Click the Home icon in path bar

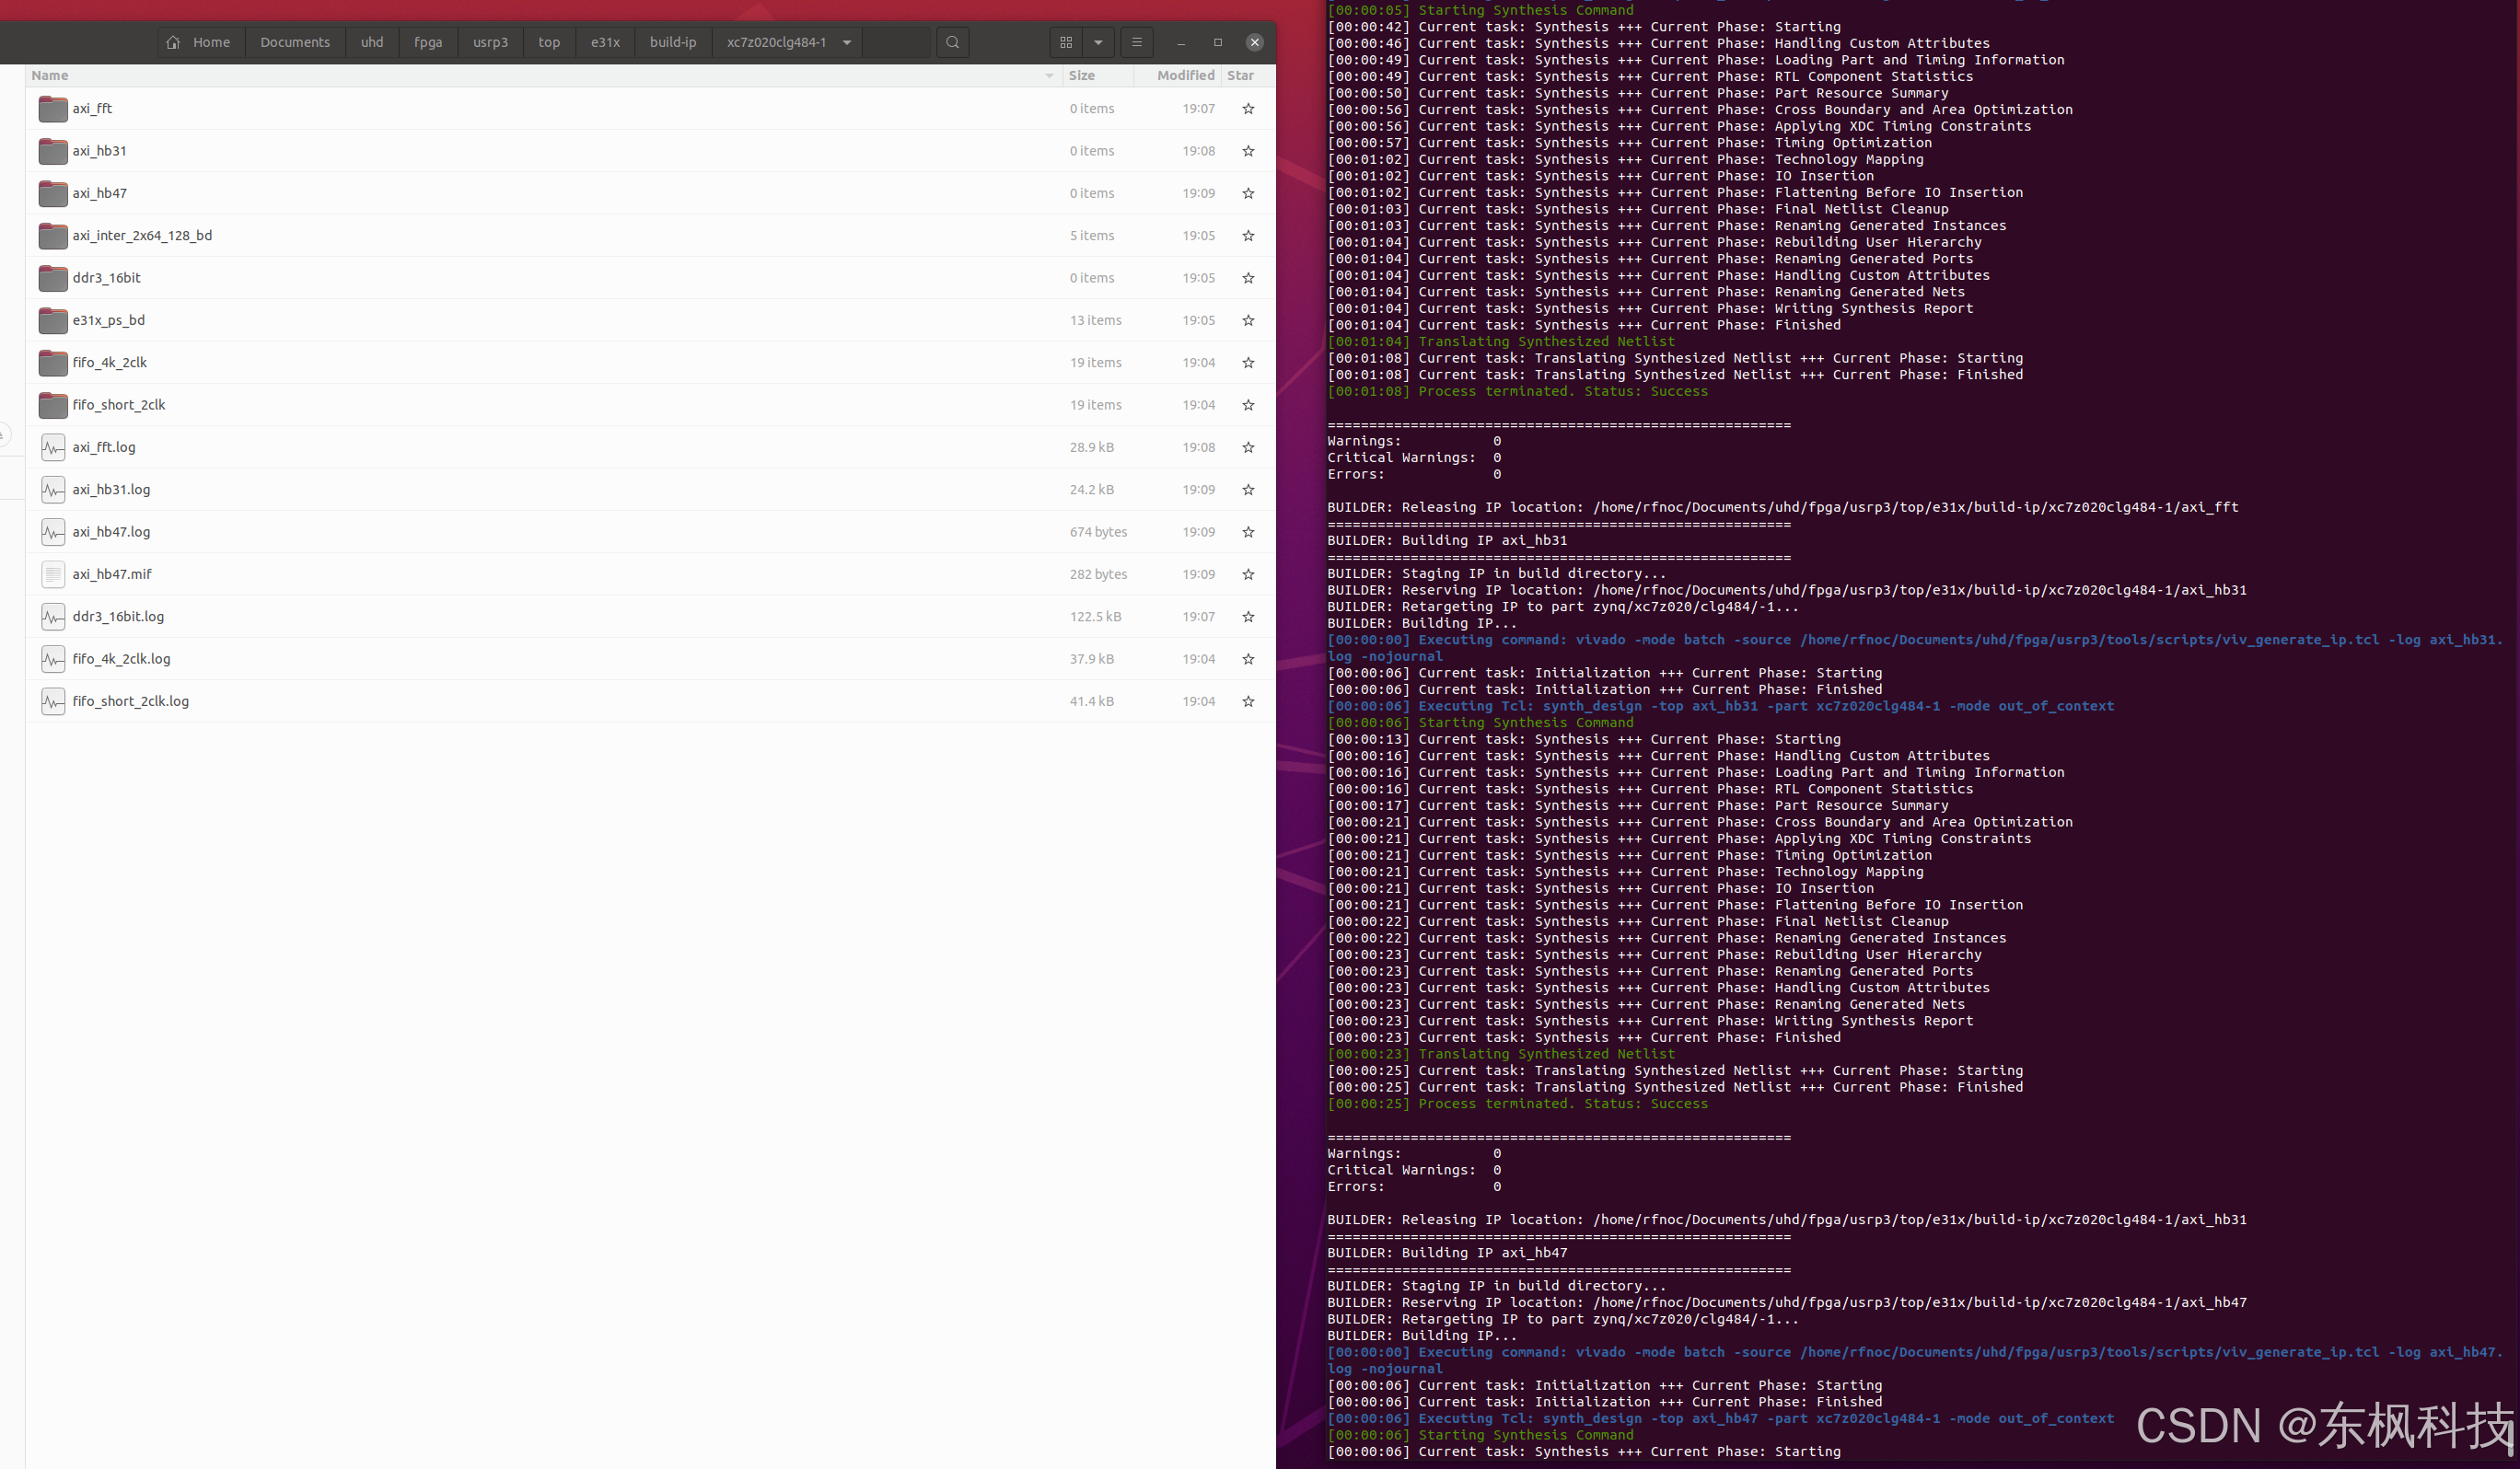pyautogui.click(x=174, y=42)
